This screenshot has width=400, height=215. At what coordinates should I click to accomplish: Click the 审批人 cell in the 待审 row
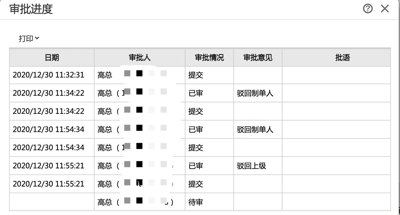tap(140, 202)
